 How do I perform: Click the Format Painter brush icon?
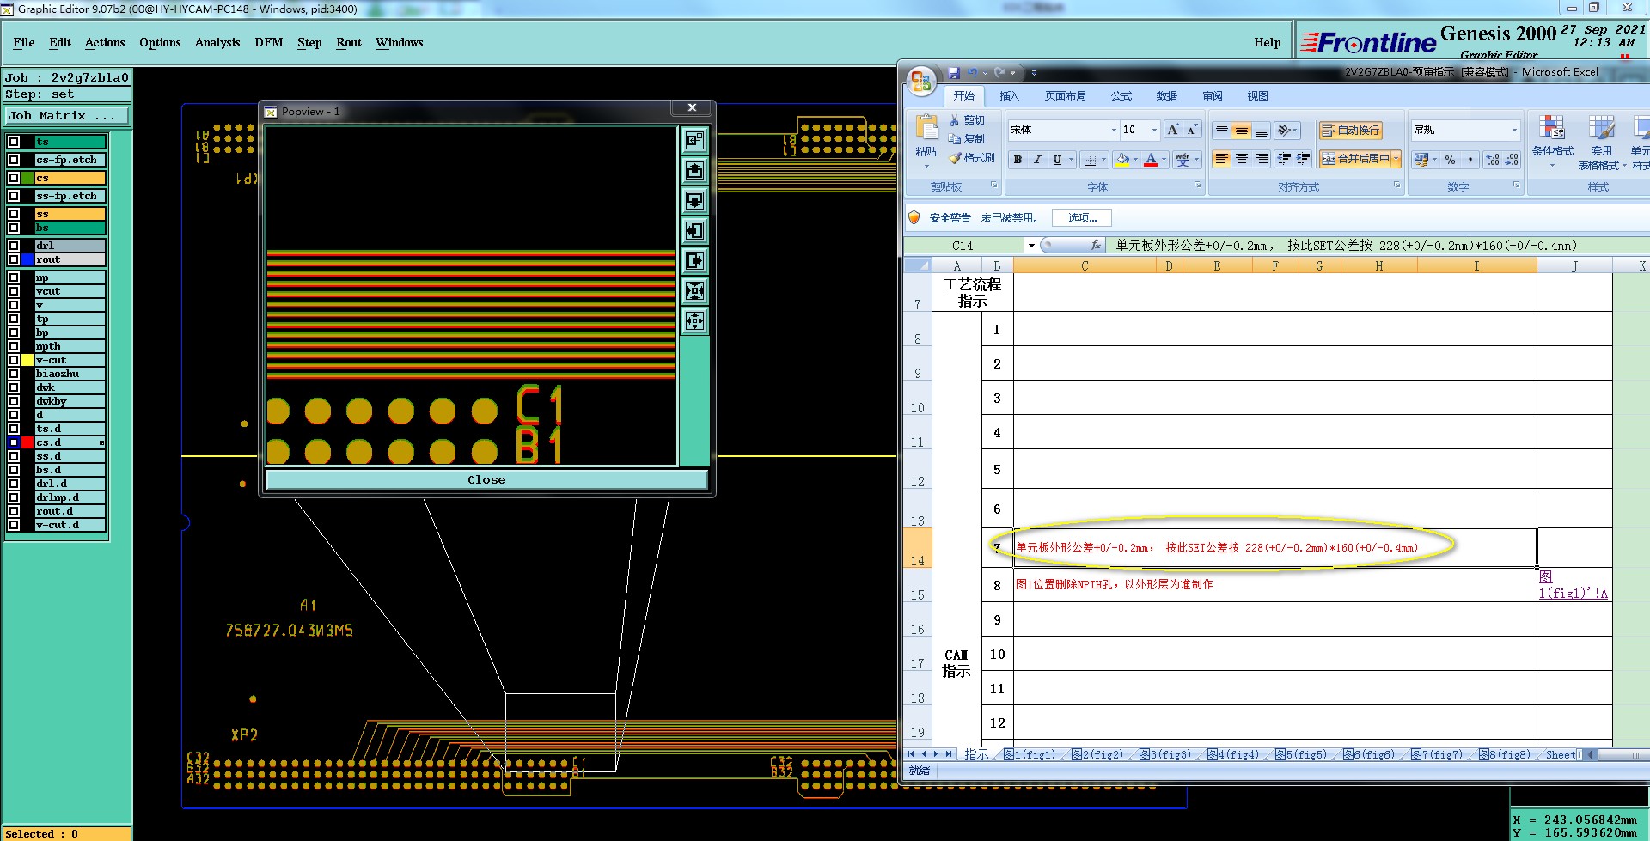[x=955, y=158]
